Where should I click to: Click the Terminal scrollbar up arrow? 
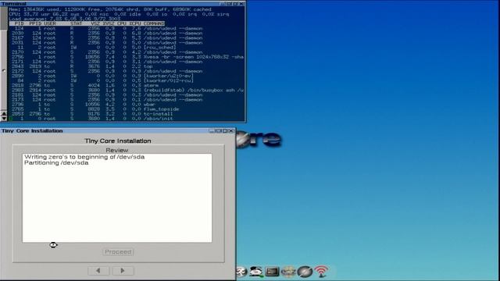point(4,113)
